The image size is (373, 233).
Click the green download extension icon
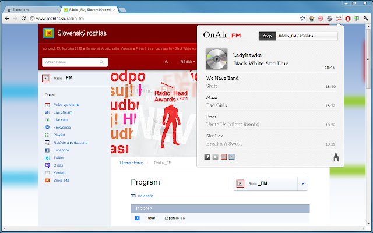tap(357, 19)
